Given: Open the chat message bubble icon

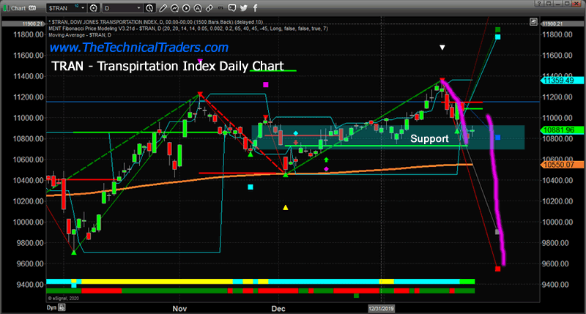Looking at the screenshot, I should coord(231,7).
